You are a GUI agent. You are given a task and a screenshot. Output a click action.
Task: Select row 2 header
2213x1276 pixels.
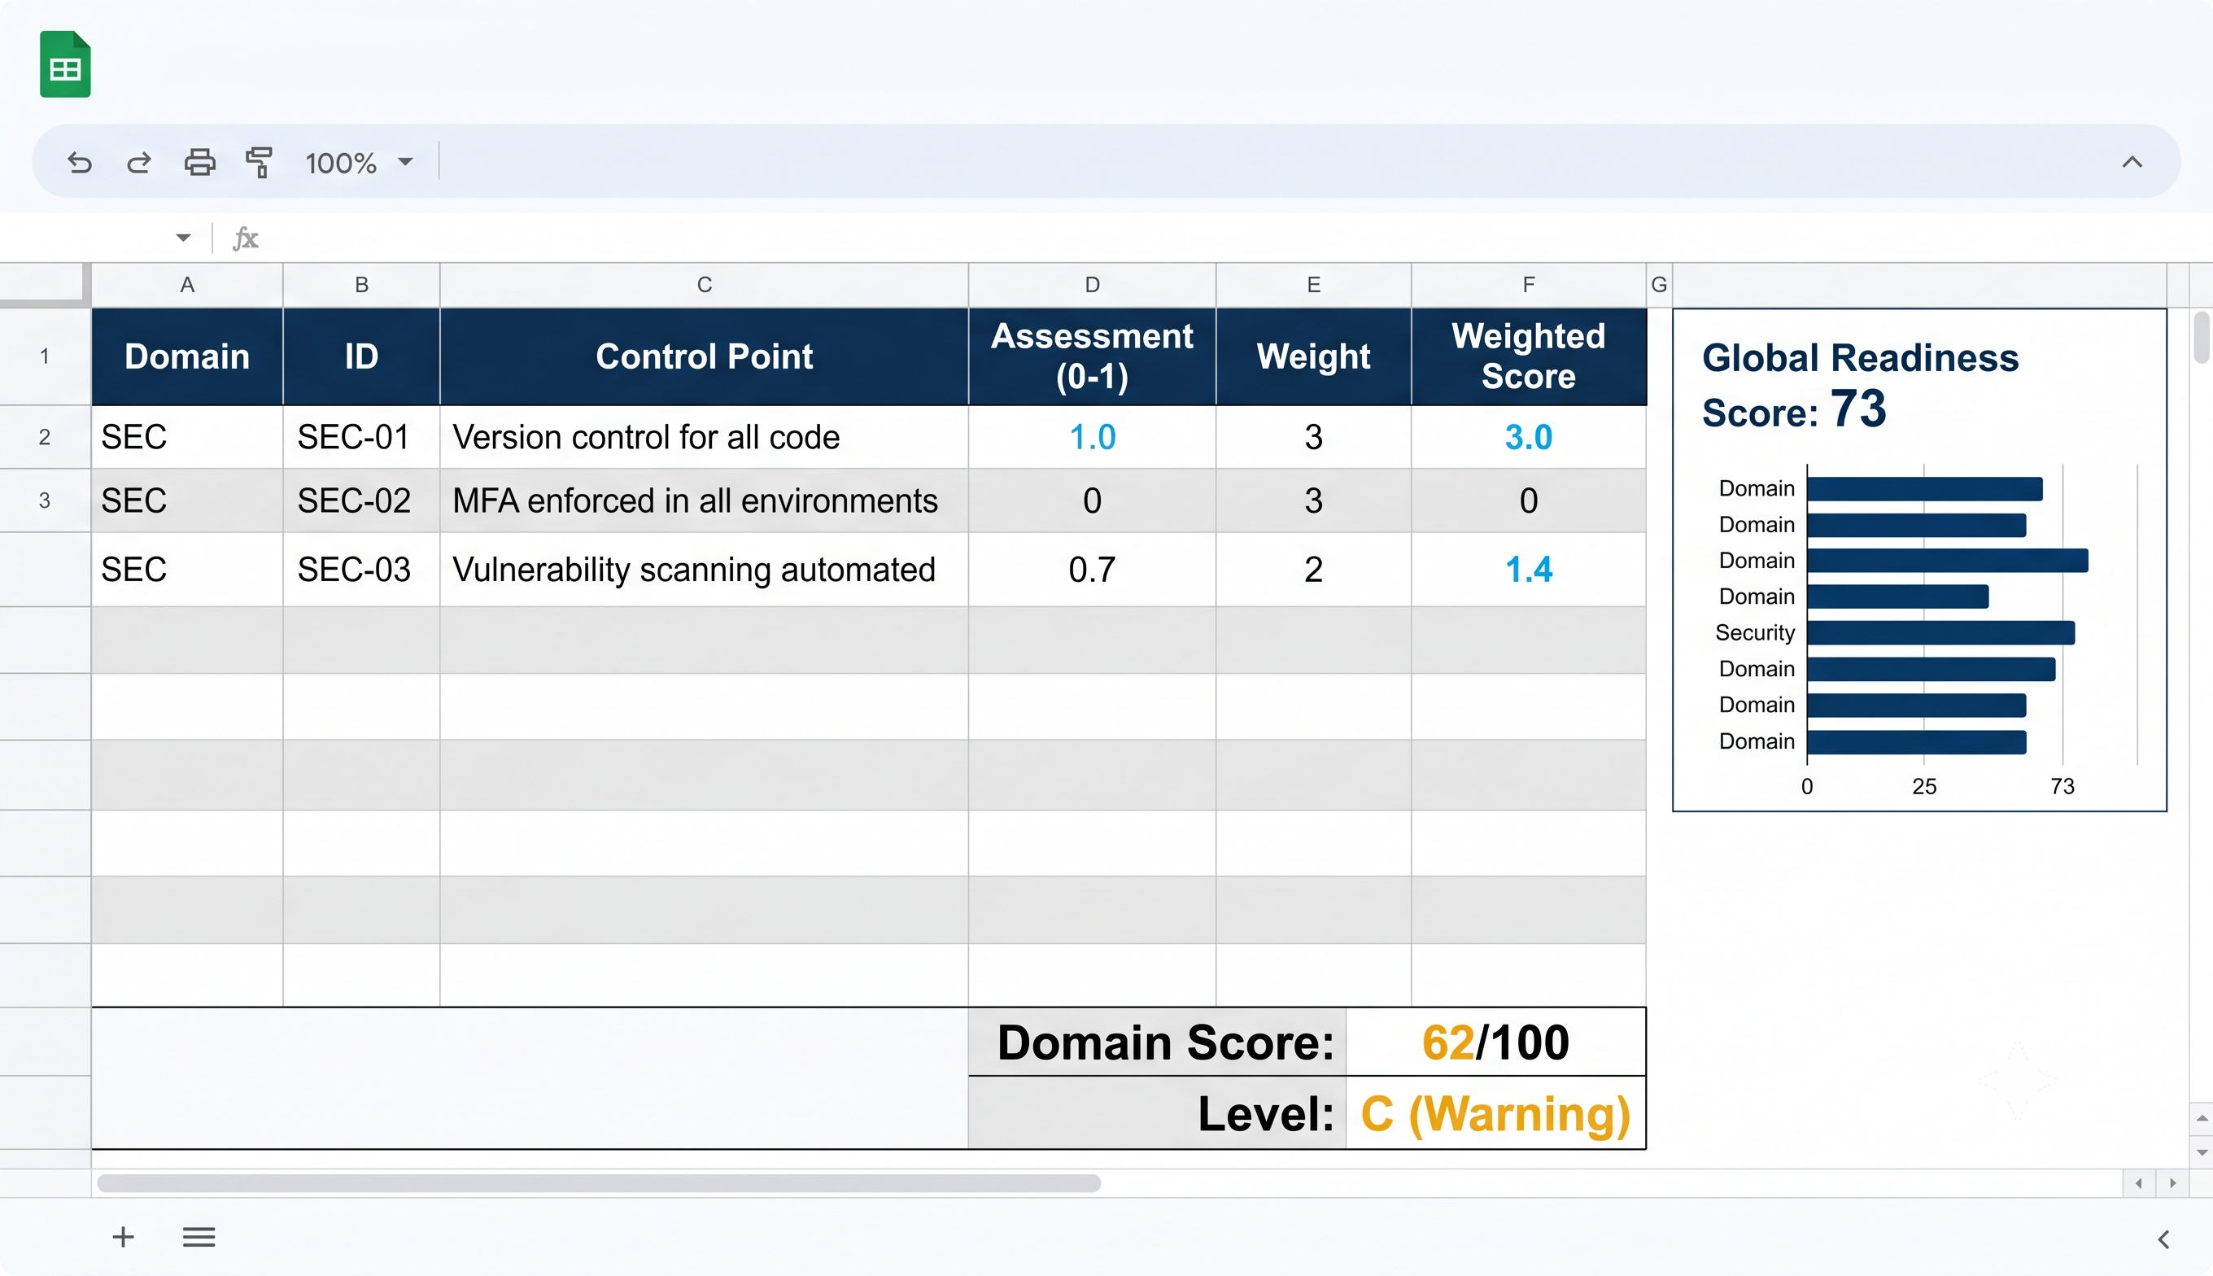coord(45,437)
